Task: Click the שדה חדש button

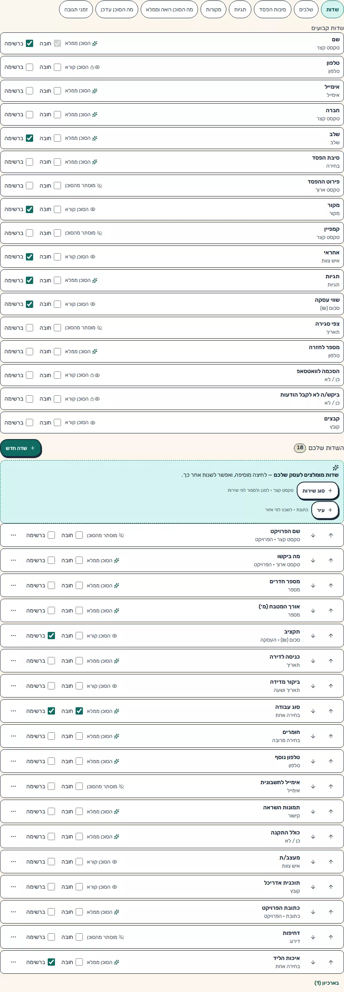Action: coord(21,448)
